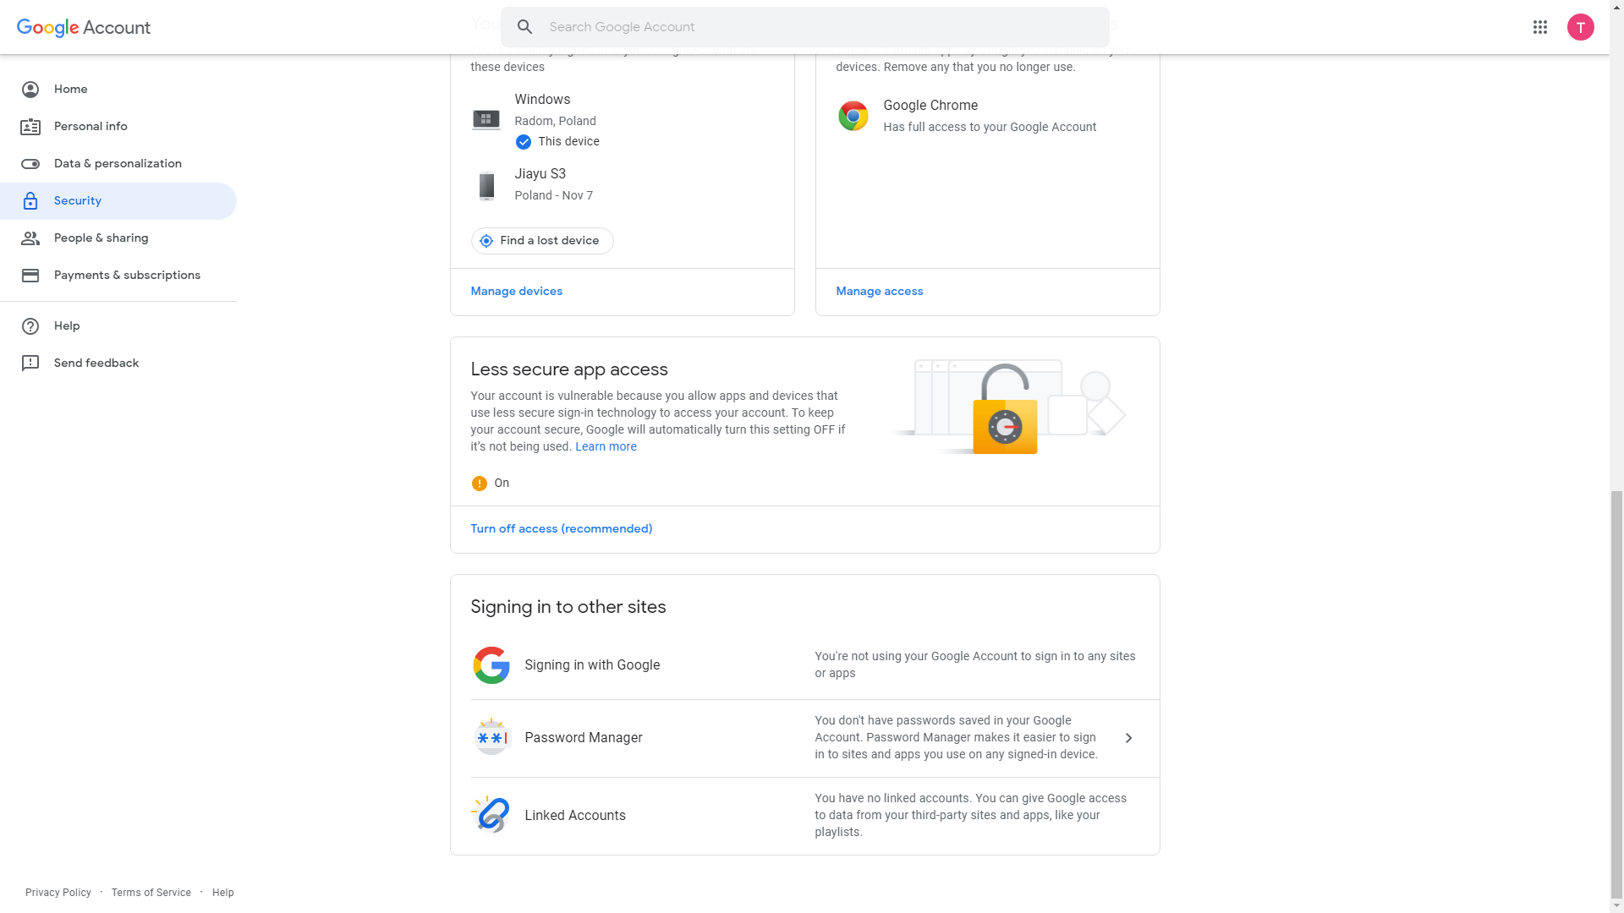The width and height of the screenshot is (1624, 913).
Task: Click the Security lock icon
Action: pyautogui.click(x=30, y=201)
